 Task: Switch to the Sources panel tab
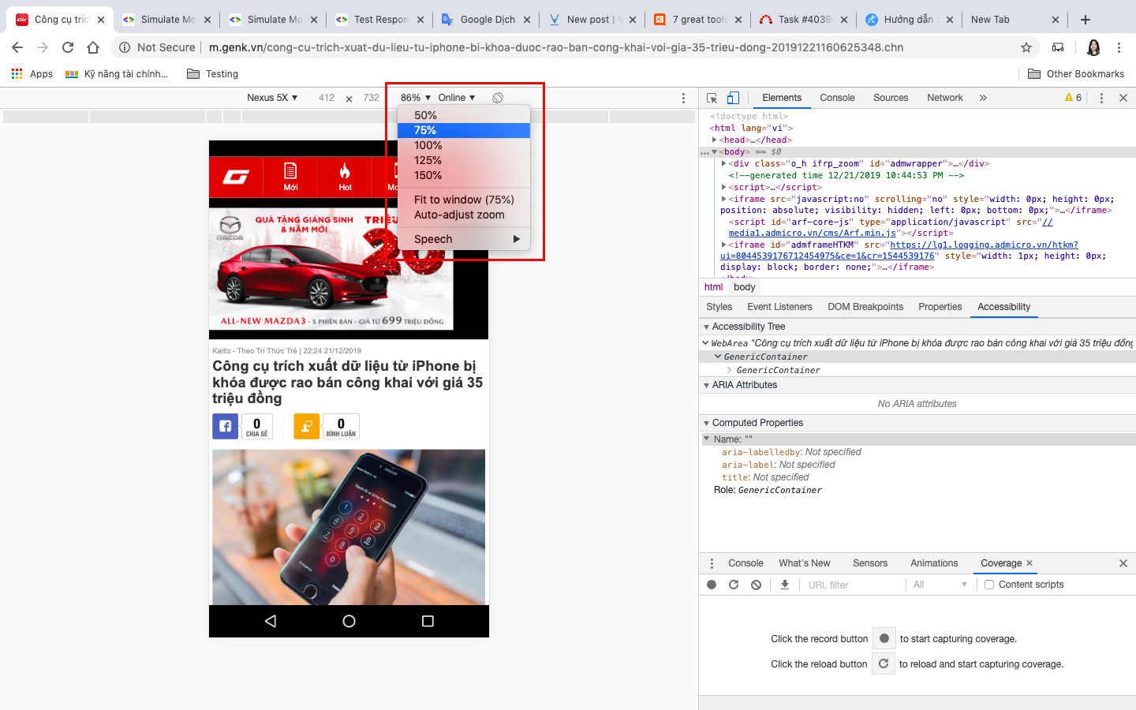click(891, 98)
